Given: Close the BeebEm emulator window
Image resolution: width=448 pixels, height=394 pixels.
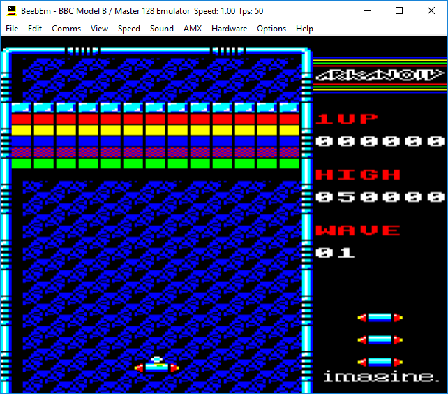Looking at the screenshot, I should click(x=431, y=11).
